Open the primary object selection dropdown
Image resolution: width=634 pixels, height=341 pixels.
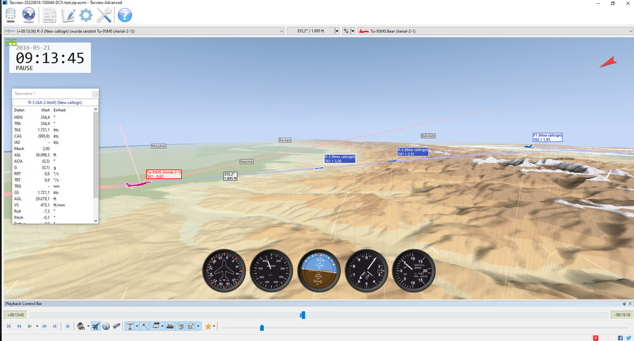[281, 31]
